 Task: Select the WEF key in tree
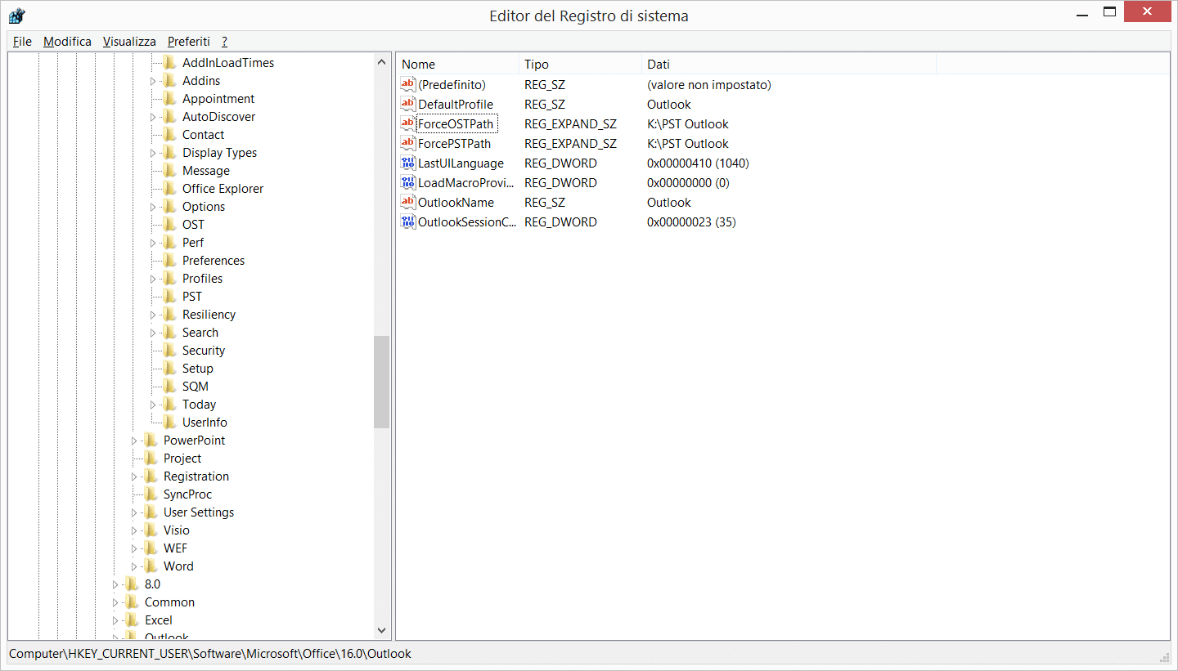point(175,548)
